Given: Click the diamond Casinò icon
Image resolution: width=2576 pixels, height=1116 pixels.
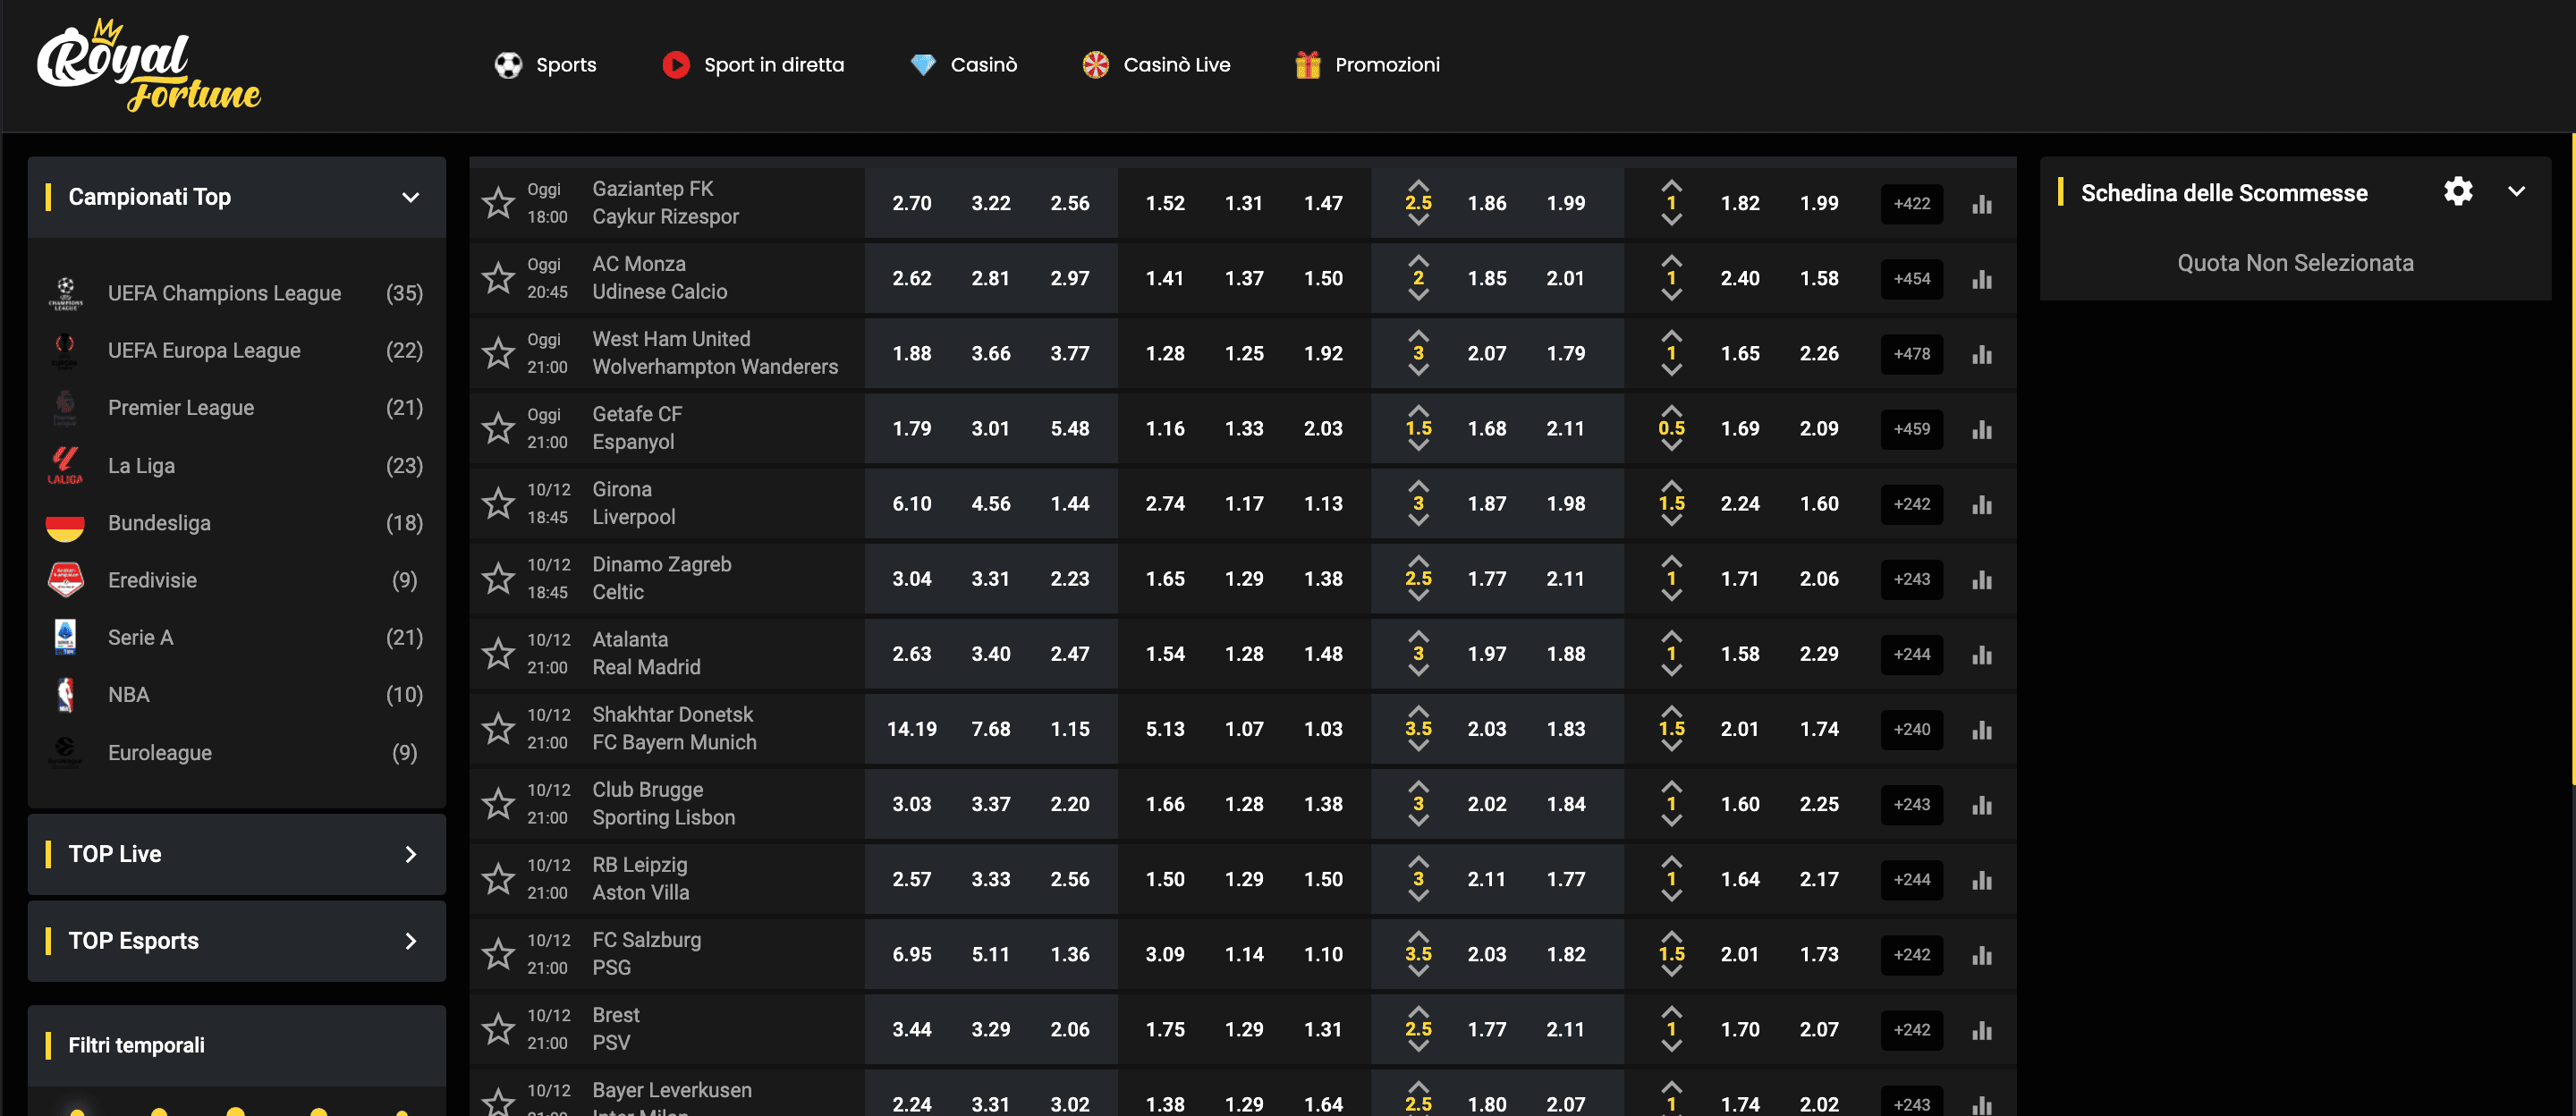Looking at the screenshot, I should 923,65.
